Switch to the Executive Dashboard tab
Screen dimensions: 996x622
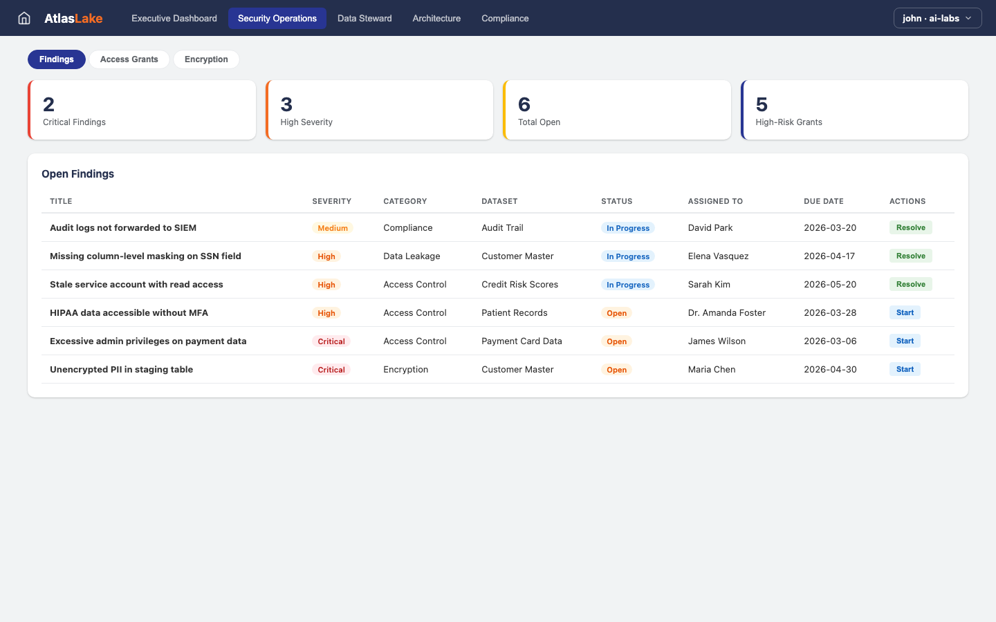tap(174, 19)
